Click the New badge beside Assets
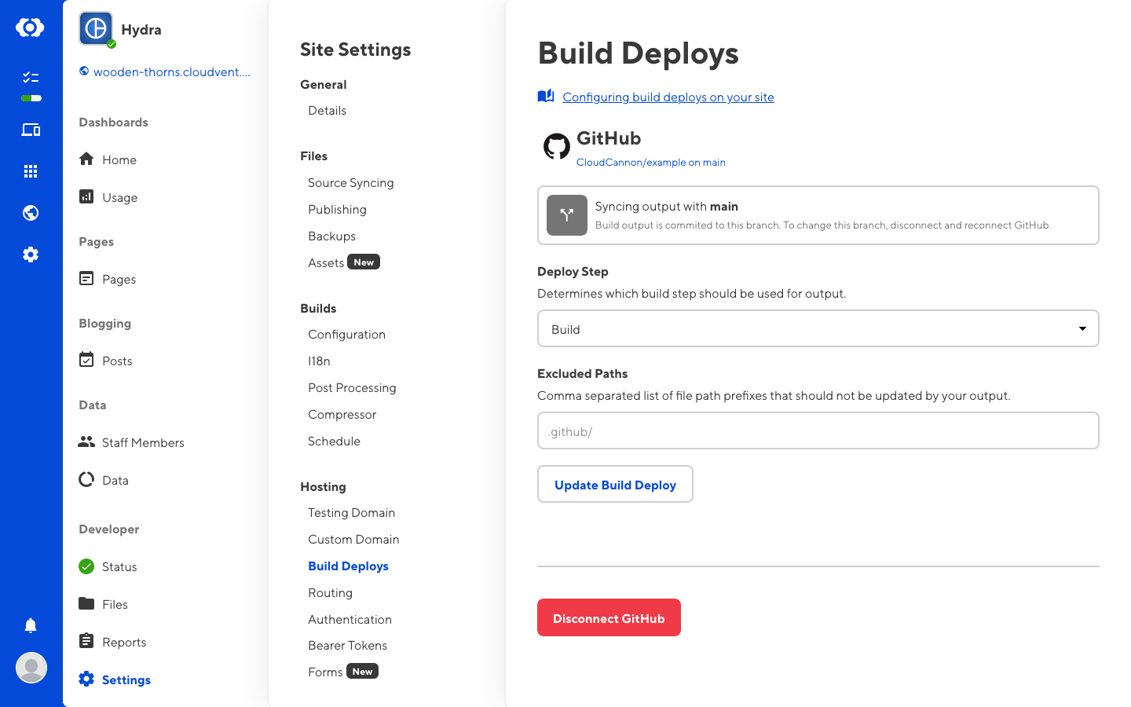The image size is (1131, 707). [x=364, y=262]
